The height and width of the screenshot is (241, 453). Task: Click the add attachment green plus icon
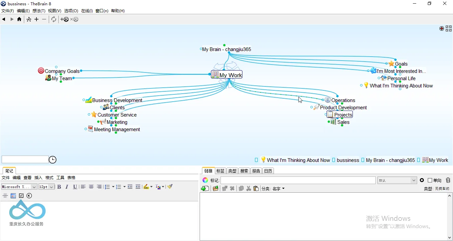[205, 188]
